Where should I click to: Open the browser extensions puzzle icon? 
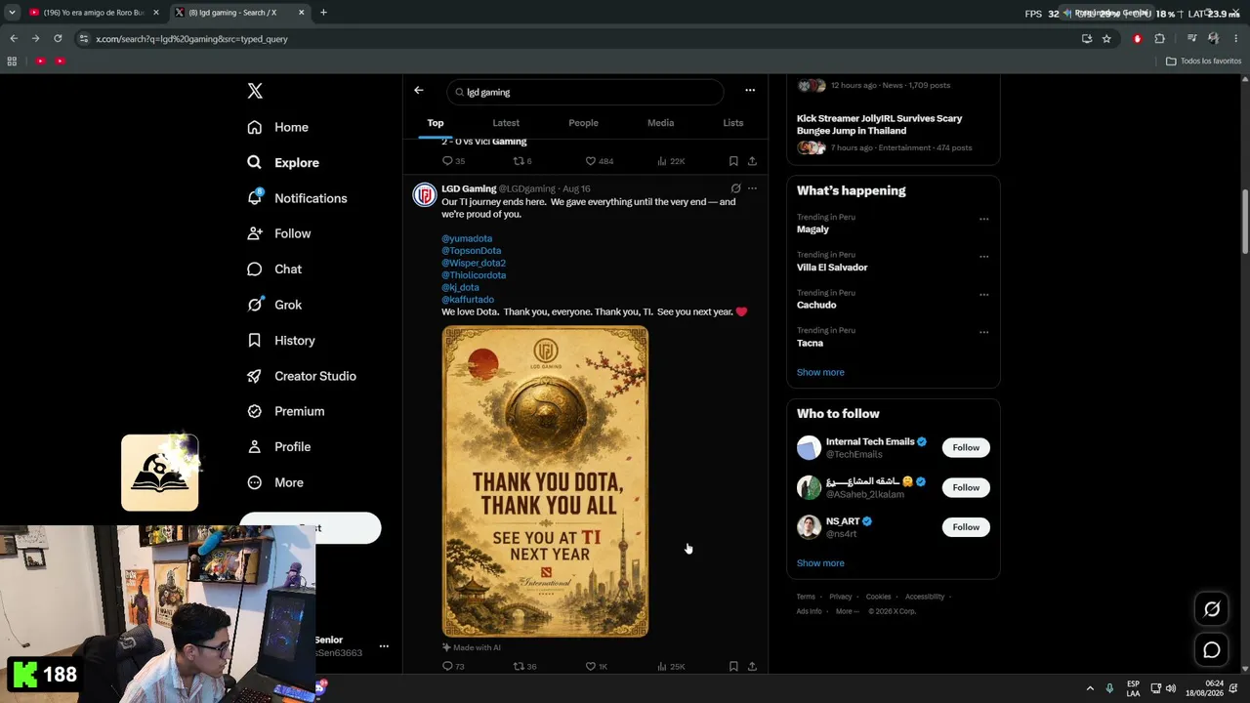pos(1159,39)
